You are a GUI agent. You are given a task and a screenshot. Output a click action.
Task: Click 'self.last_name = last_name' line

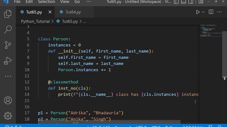91,64
